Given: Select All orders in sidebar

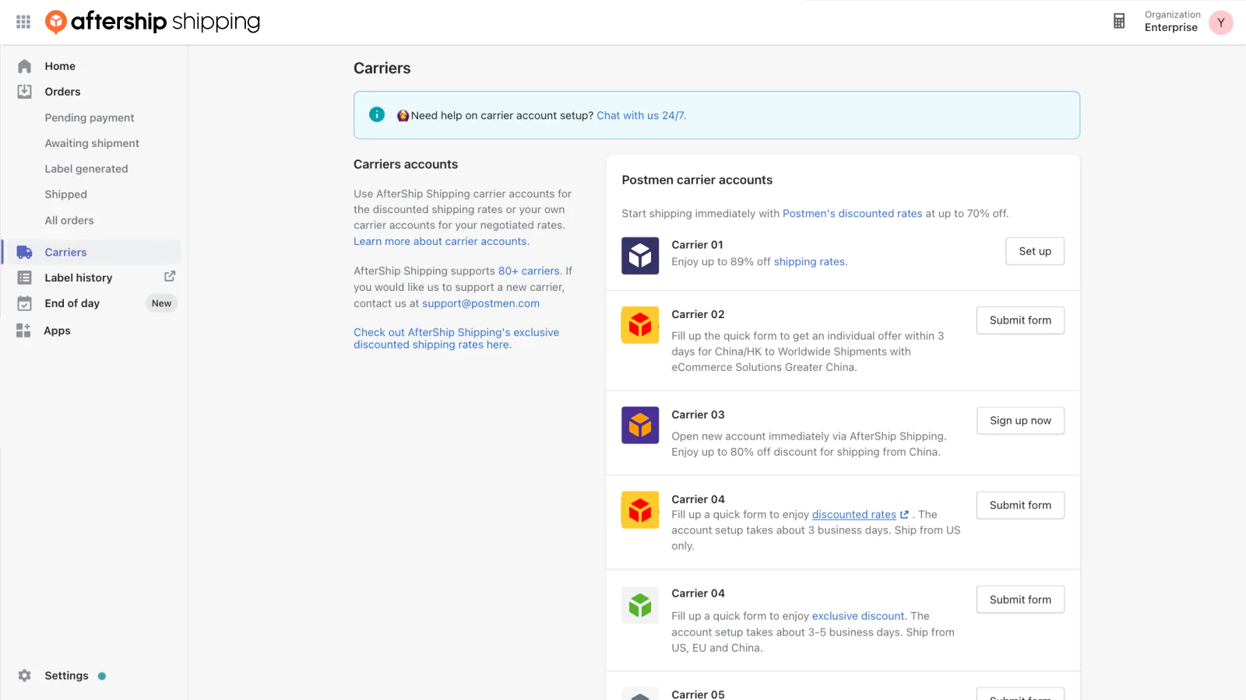Looking at the screenshot, I should pyautogui.click(x=69, y=220).
